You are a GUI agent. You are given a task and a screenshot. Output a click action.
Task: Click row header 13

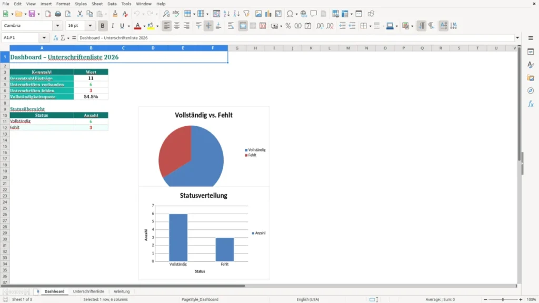pyautogui.click(x=5, y=134)
